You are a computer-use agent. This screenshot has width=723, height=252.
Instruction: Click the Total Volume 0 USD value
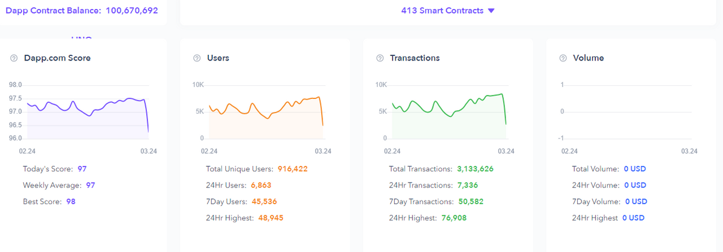click(635, 169)
